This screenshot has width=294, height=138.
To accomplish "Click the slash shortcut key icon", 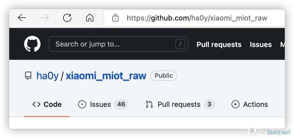I will 180,44.
